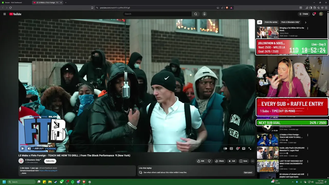Bookmark this page icon in address bar
The width and height of the screenshot is (329, 185).
(x=92, y=8)
